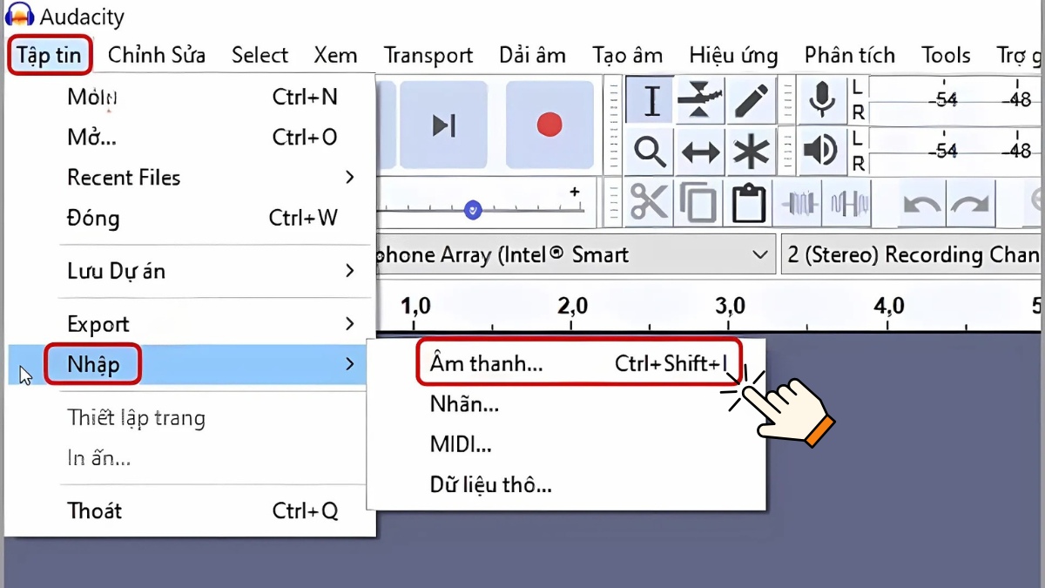
Task: Select the Selection (I-beam) tool
Action: point(651,100)
